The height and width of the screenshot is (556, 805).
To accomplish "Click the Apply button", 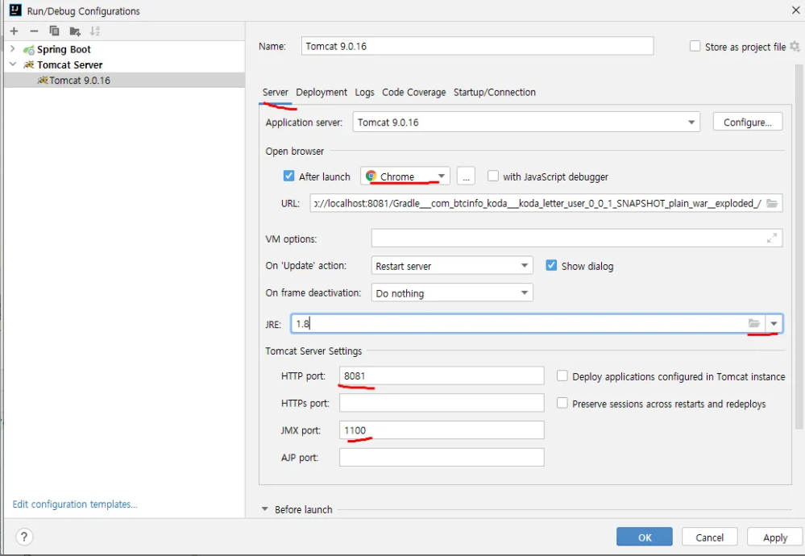I will (774, 537).
